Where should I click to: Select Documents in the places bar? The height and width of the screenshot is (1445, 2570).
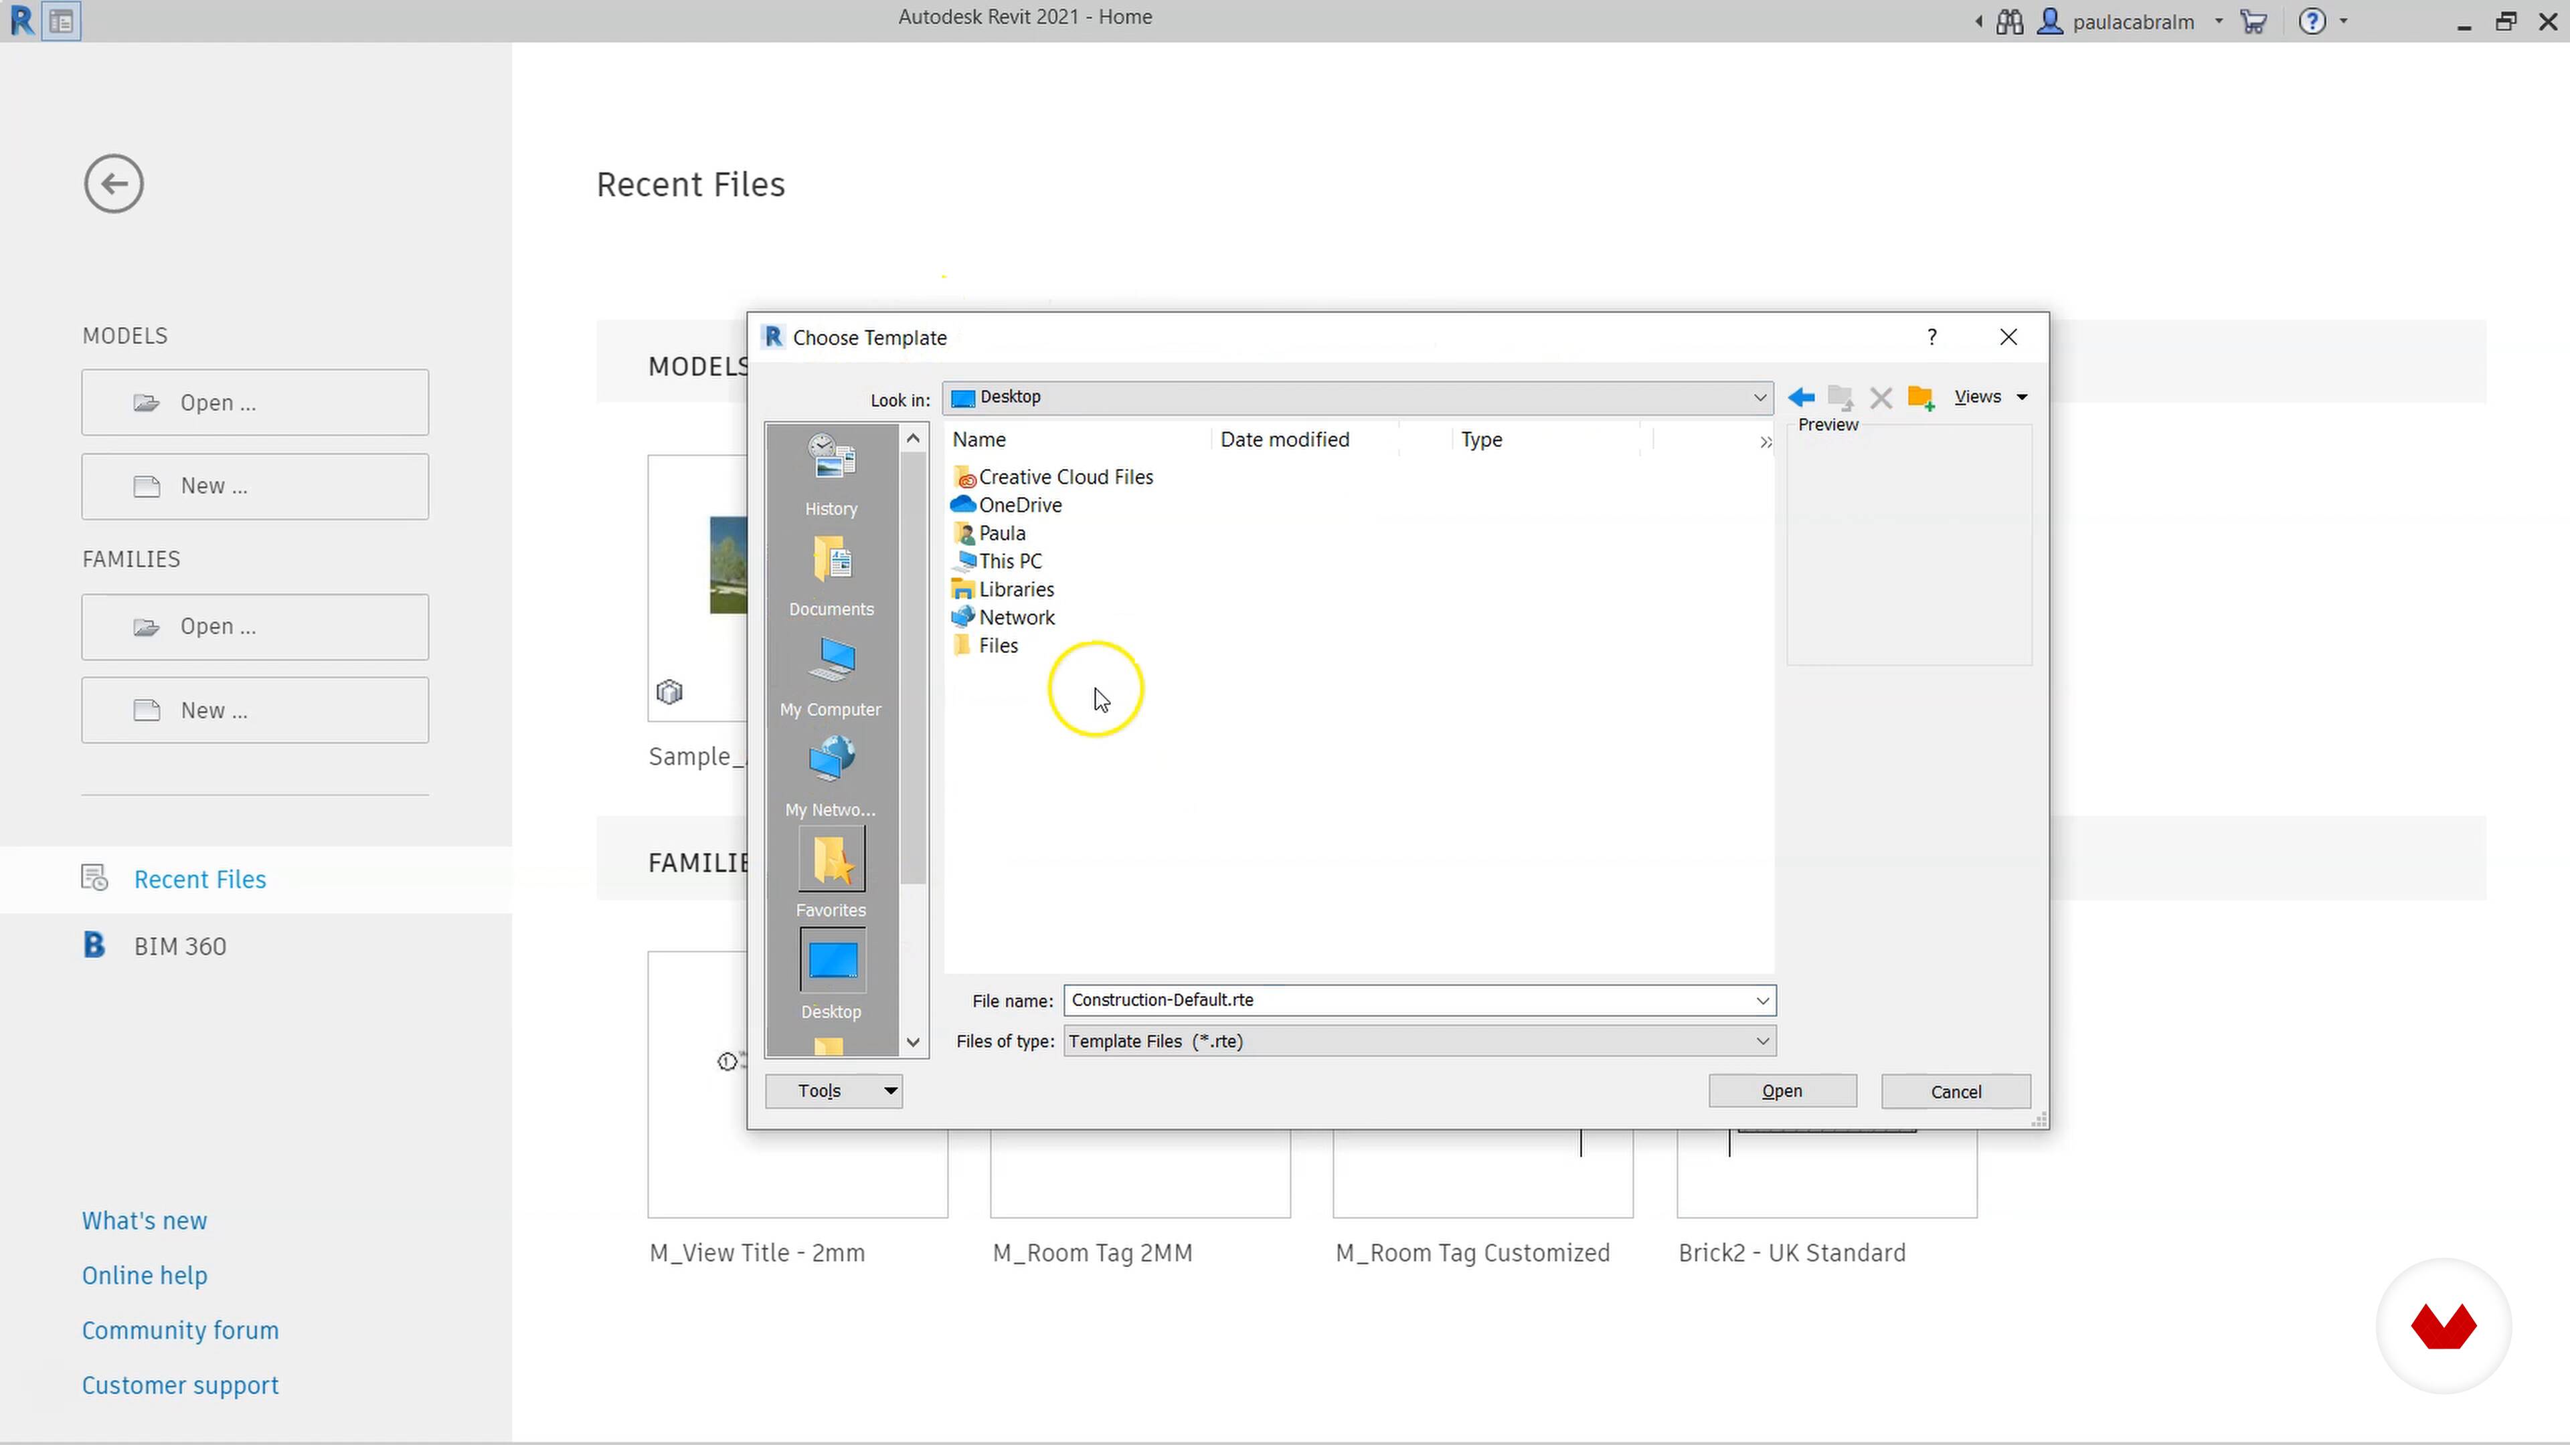tap(831, 575)
